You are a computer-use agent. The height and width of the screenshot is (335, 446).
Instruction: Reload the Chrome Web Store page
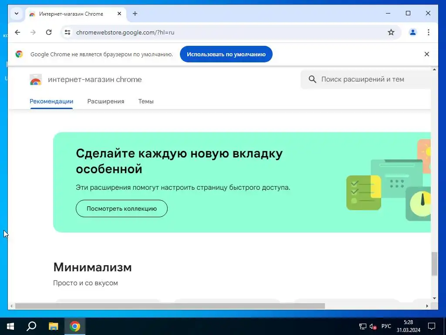tap(49, 32)
